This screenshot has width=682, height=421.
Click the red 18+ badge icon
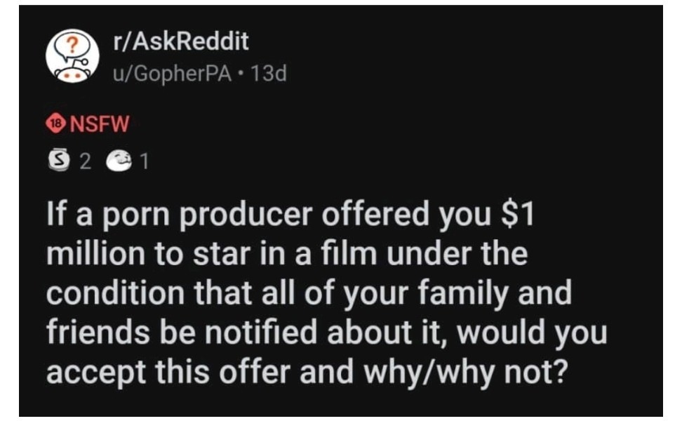(x=55, y=124)
